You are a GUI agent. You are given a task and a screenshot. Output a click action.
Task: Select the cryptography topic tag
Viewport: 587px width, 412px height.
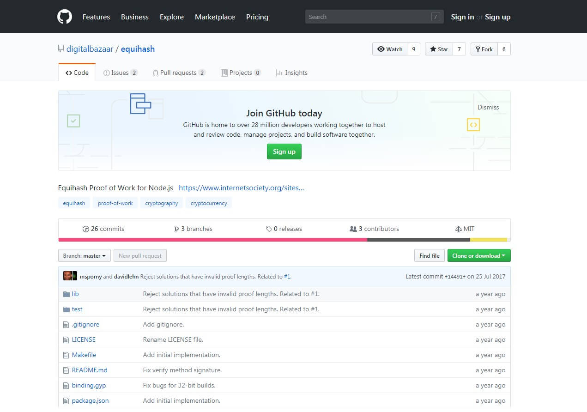click(162, 203)
